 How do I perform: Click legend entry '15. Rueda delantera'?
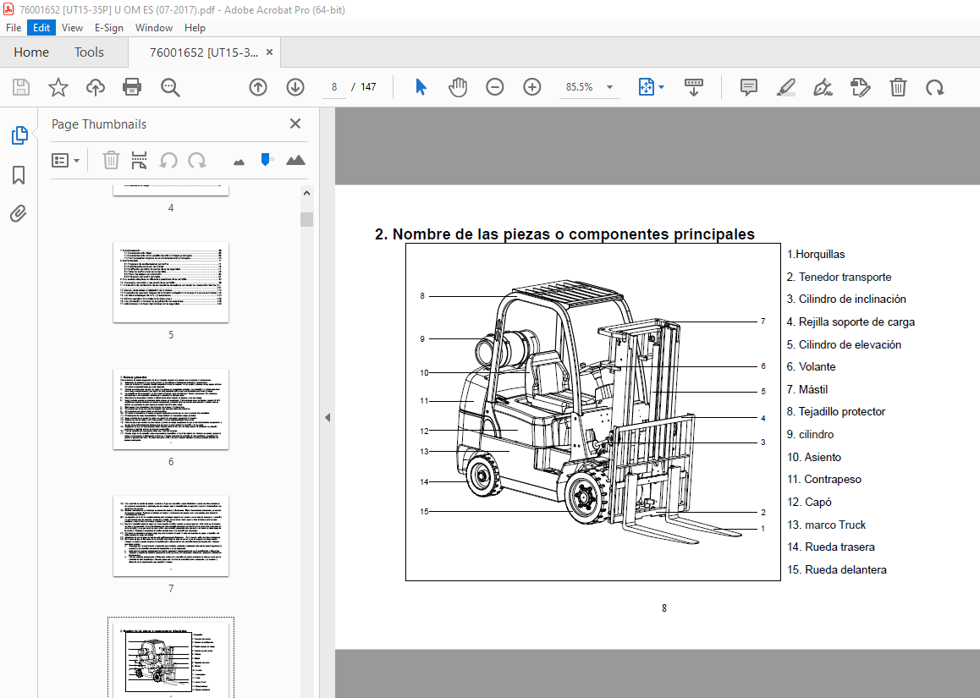(x=837, y=569)
